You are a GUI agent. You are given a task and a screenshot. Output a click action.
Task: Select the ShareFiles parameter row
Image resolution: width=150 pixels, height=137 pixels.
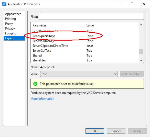pyautogui.click(x=85, y=60)
